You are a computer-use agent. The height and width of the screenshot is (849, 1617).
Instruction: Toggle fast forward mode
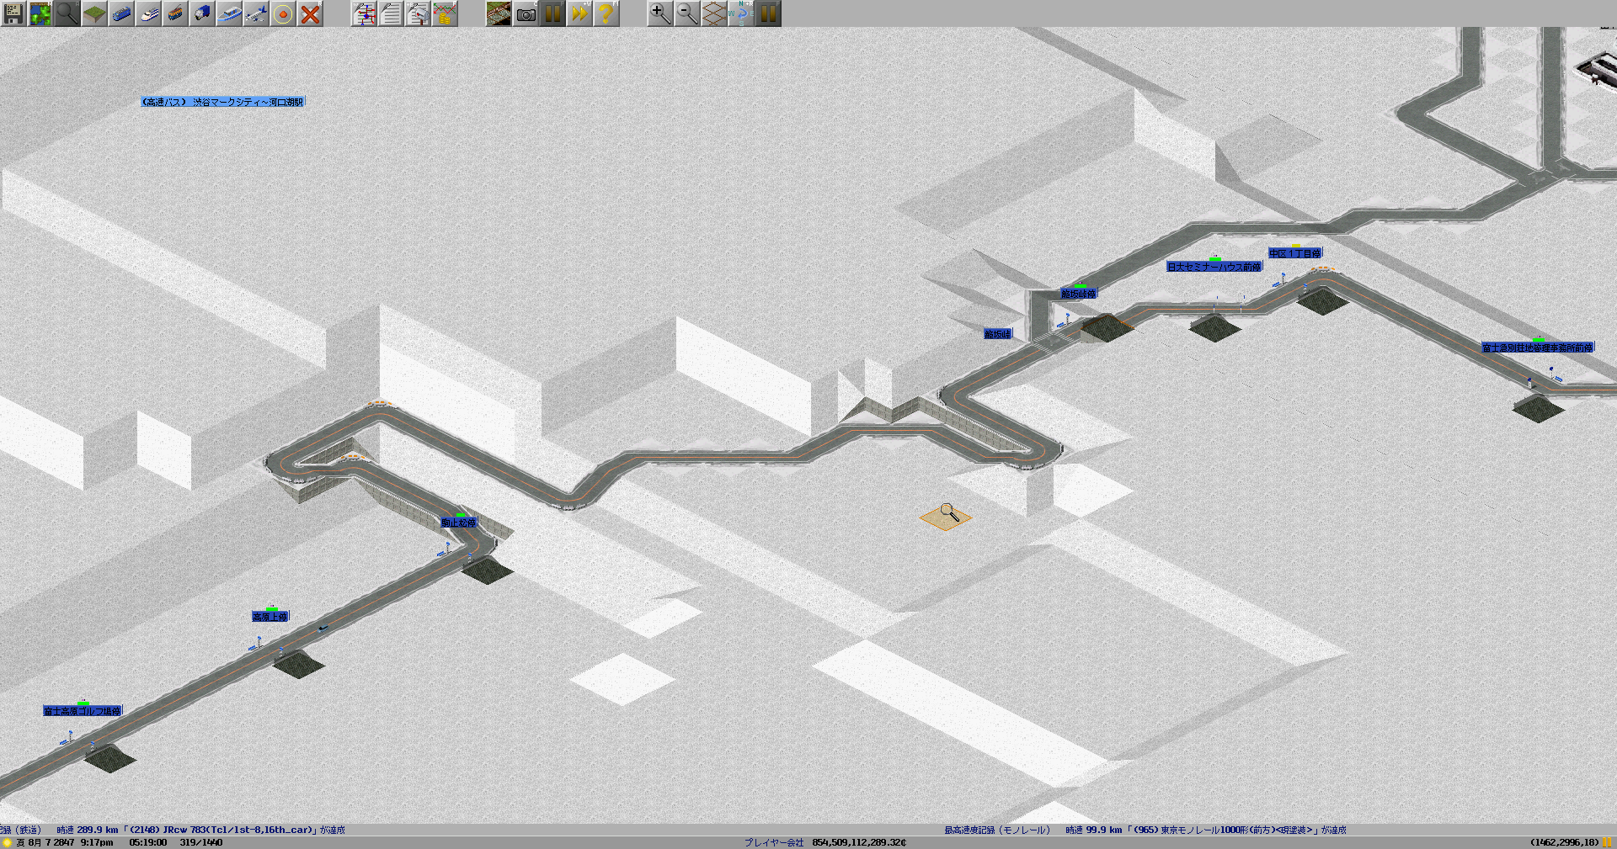tap(579, 13)
